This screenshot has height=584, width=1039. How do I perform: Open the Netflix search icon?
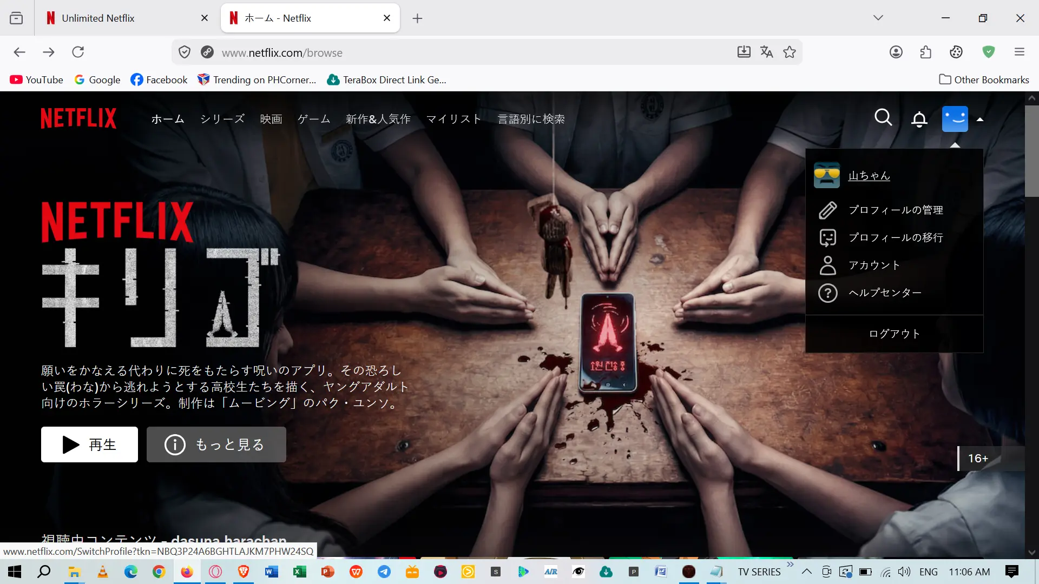(x=883, y=118)
